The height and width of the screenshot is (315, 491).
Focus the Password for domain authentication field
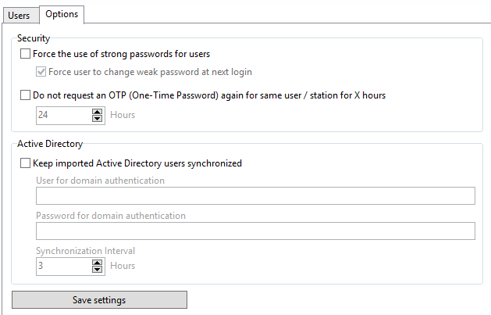255,231
